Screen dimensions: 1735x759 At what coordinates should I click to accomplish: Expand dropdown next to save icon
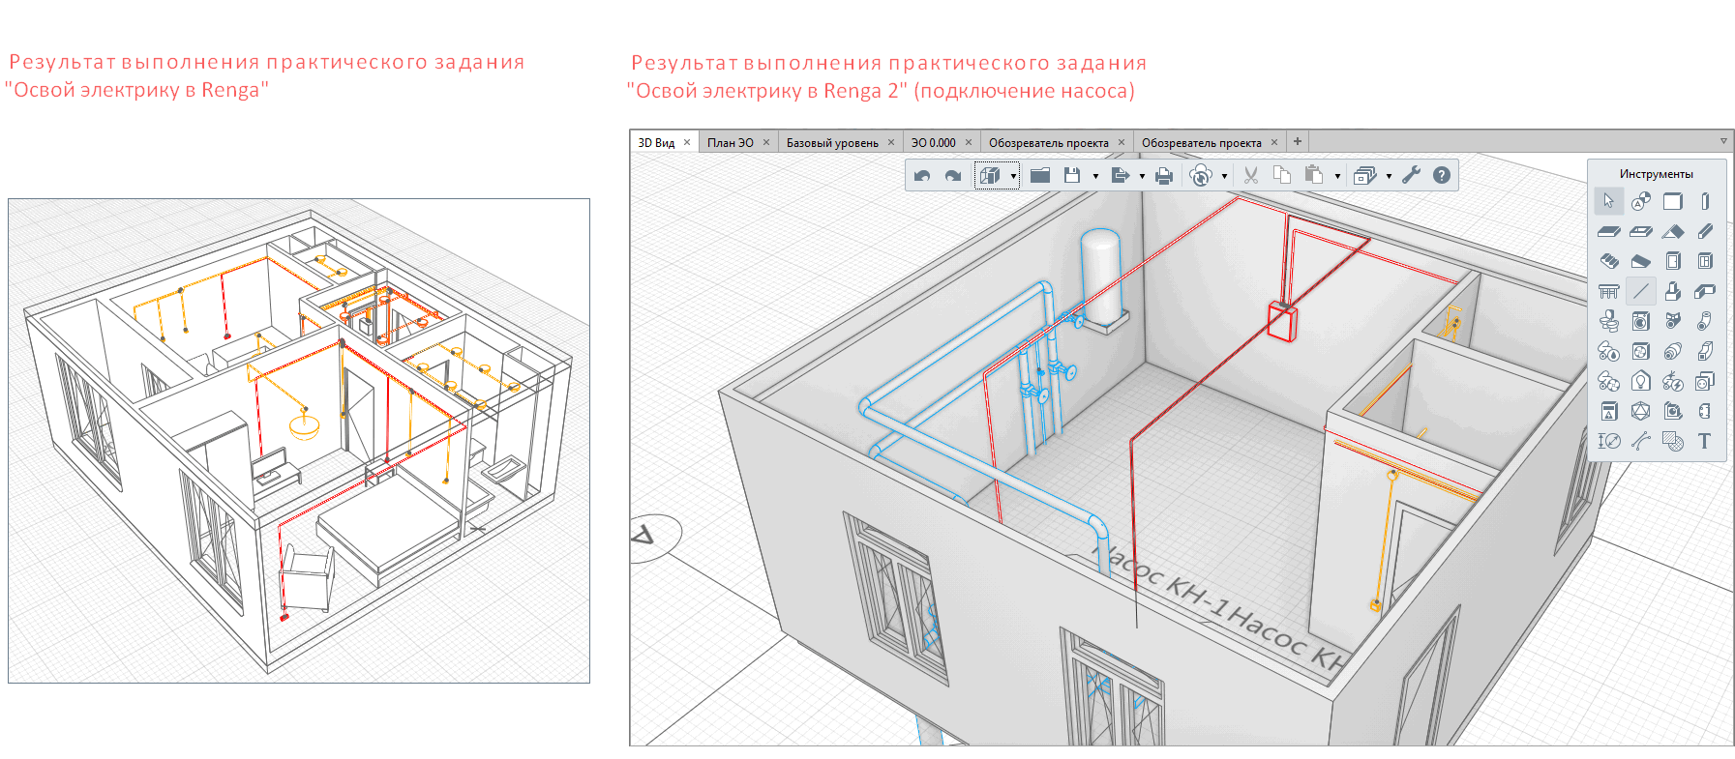(1095, 176)
